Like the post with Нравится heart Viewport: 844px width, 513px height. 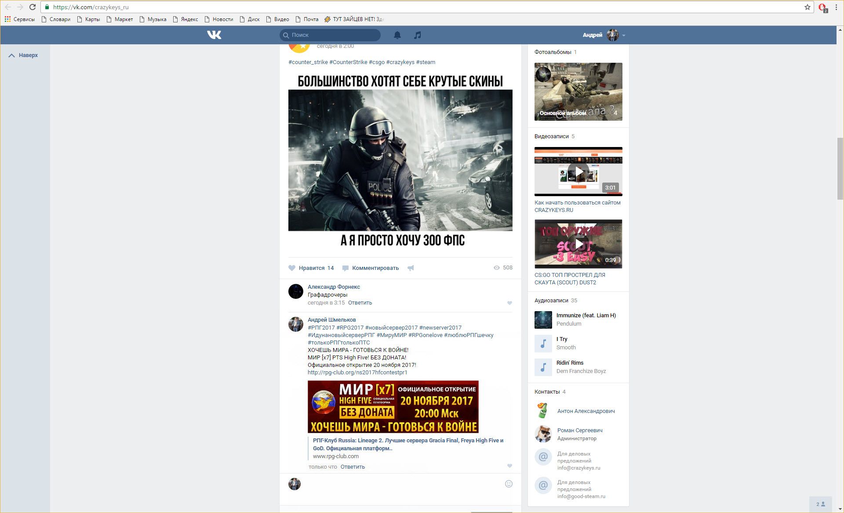292,268
